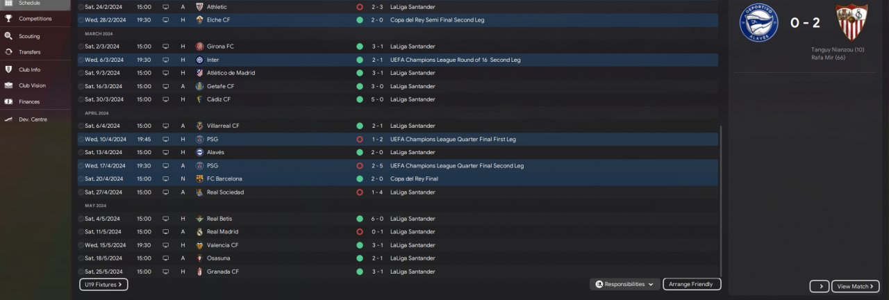
Task: Click the small arrow button next to View Match
Action: [x=819, y=286]
